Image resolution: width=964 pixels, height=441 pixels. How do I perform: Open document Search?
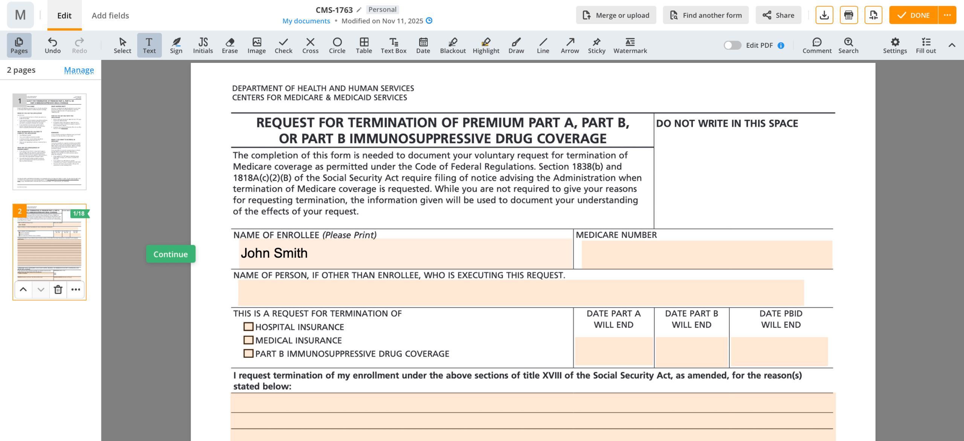tap(848, 45)
